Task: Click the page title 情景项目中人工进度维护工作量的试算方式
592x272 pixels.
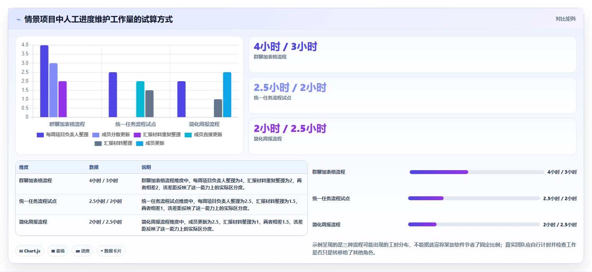Action: click(x=98, y=19)
